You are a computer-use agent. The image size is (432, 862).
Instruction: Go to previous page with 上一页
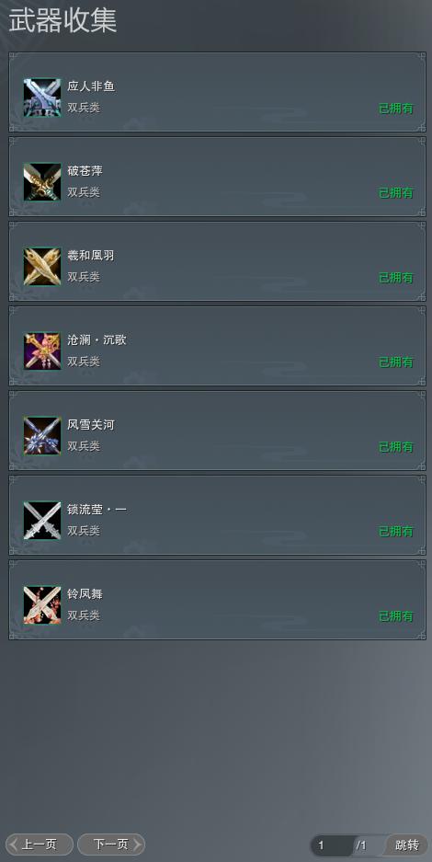click(39, 845)
